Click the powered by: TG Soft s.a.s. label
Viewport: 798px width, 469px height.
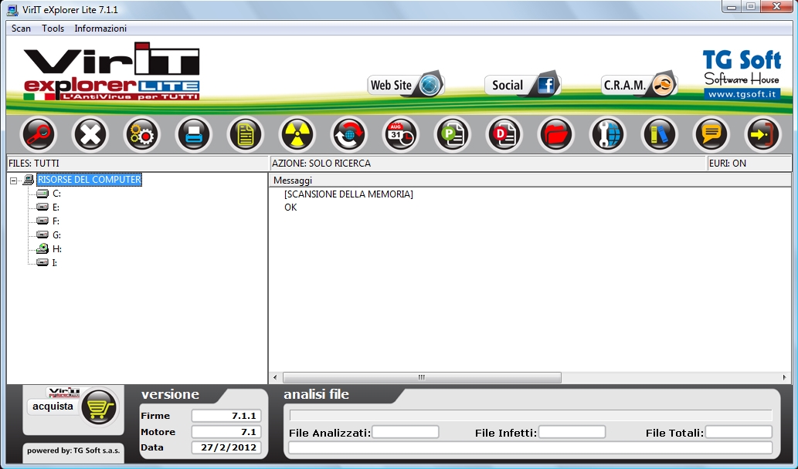click(x=73, y=450)
